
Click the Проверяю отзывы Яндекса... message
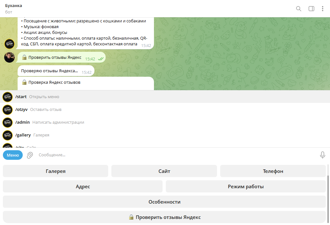pos(56,71)
